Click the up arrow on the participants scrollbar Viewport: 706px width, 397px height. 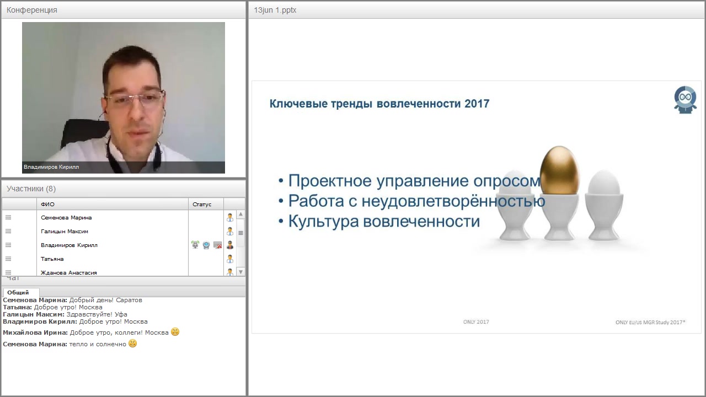coord(240,214)
